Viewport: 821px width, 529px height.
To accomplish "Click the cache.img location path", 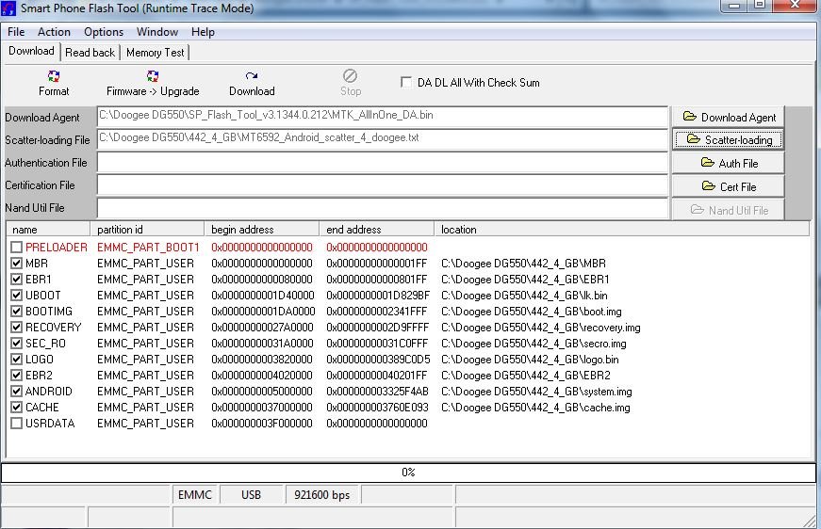I will pyautogui.click(x=535, y=408).
